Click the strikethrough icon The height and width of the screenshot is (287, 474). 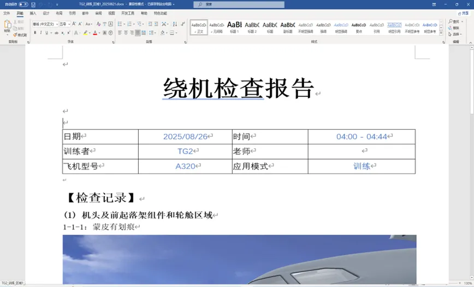click(55, 33)
